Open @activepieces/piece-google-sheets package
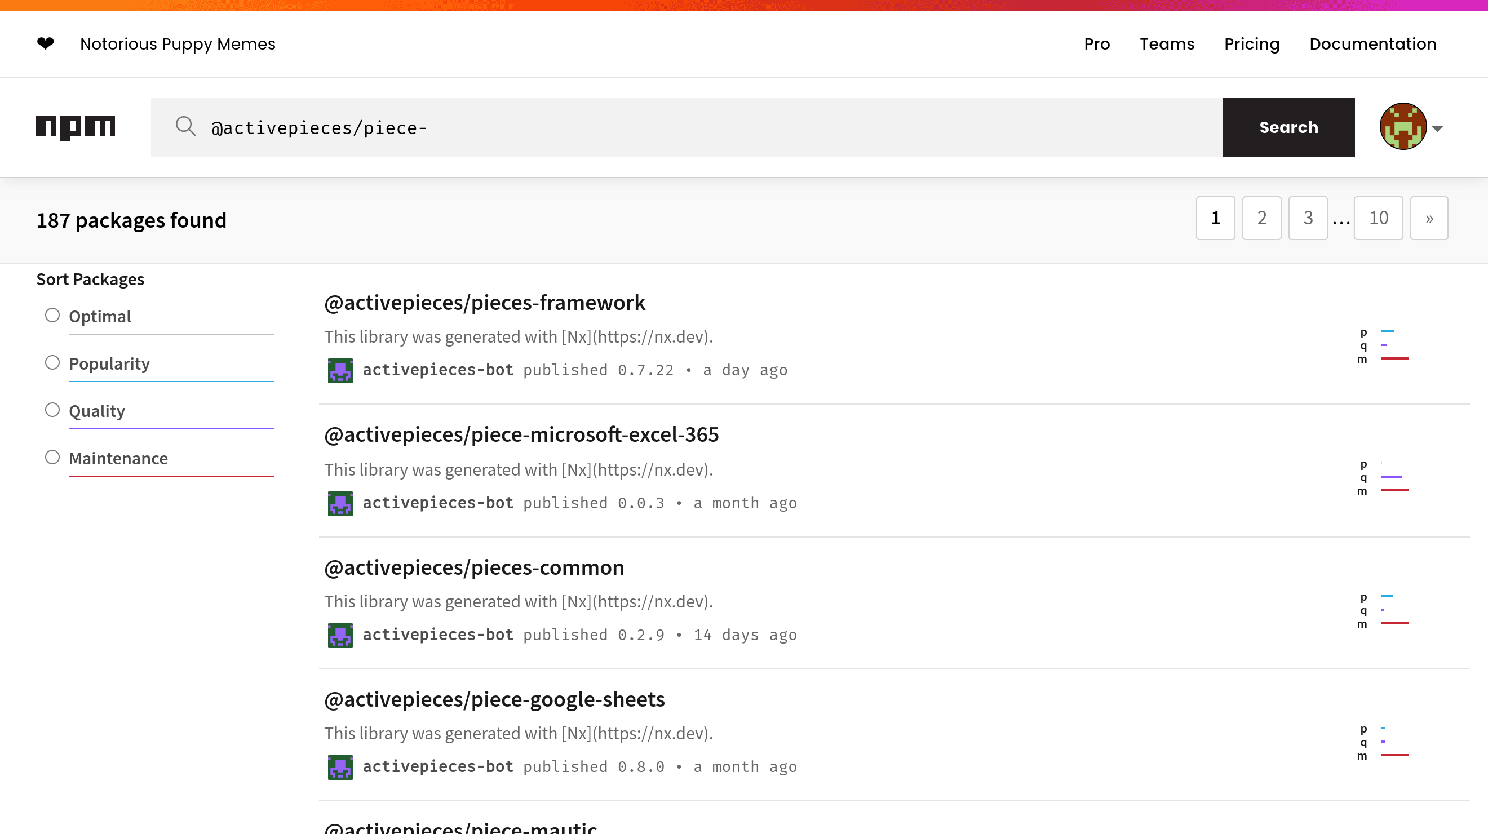Image resolution: width=1488 pixels, height=834 pixels. (x=494, y=699)
